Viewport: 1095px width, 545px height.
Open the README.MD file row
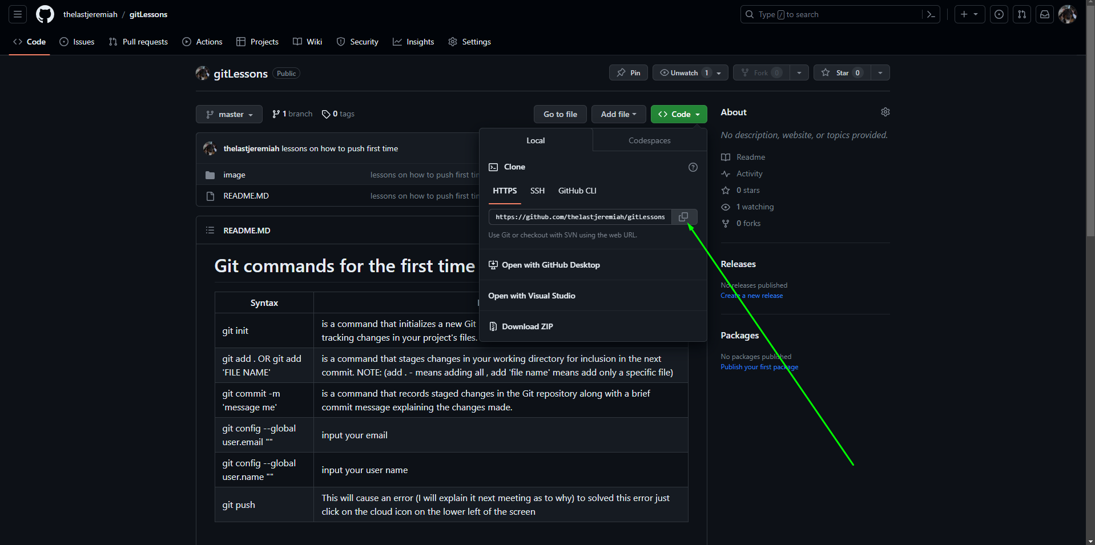coord(246,196)
